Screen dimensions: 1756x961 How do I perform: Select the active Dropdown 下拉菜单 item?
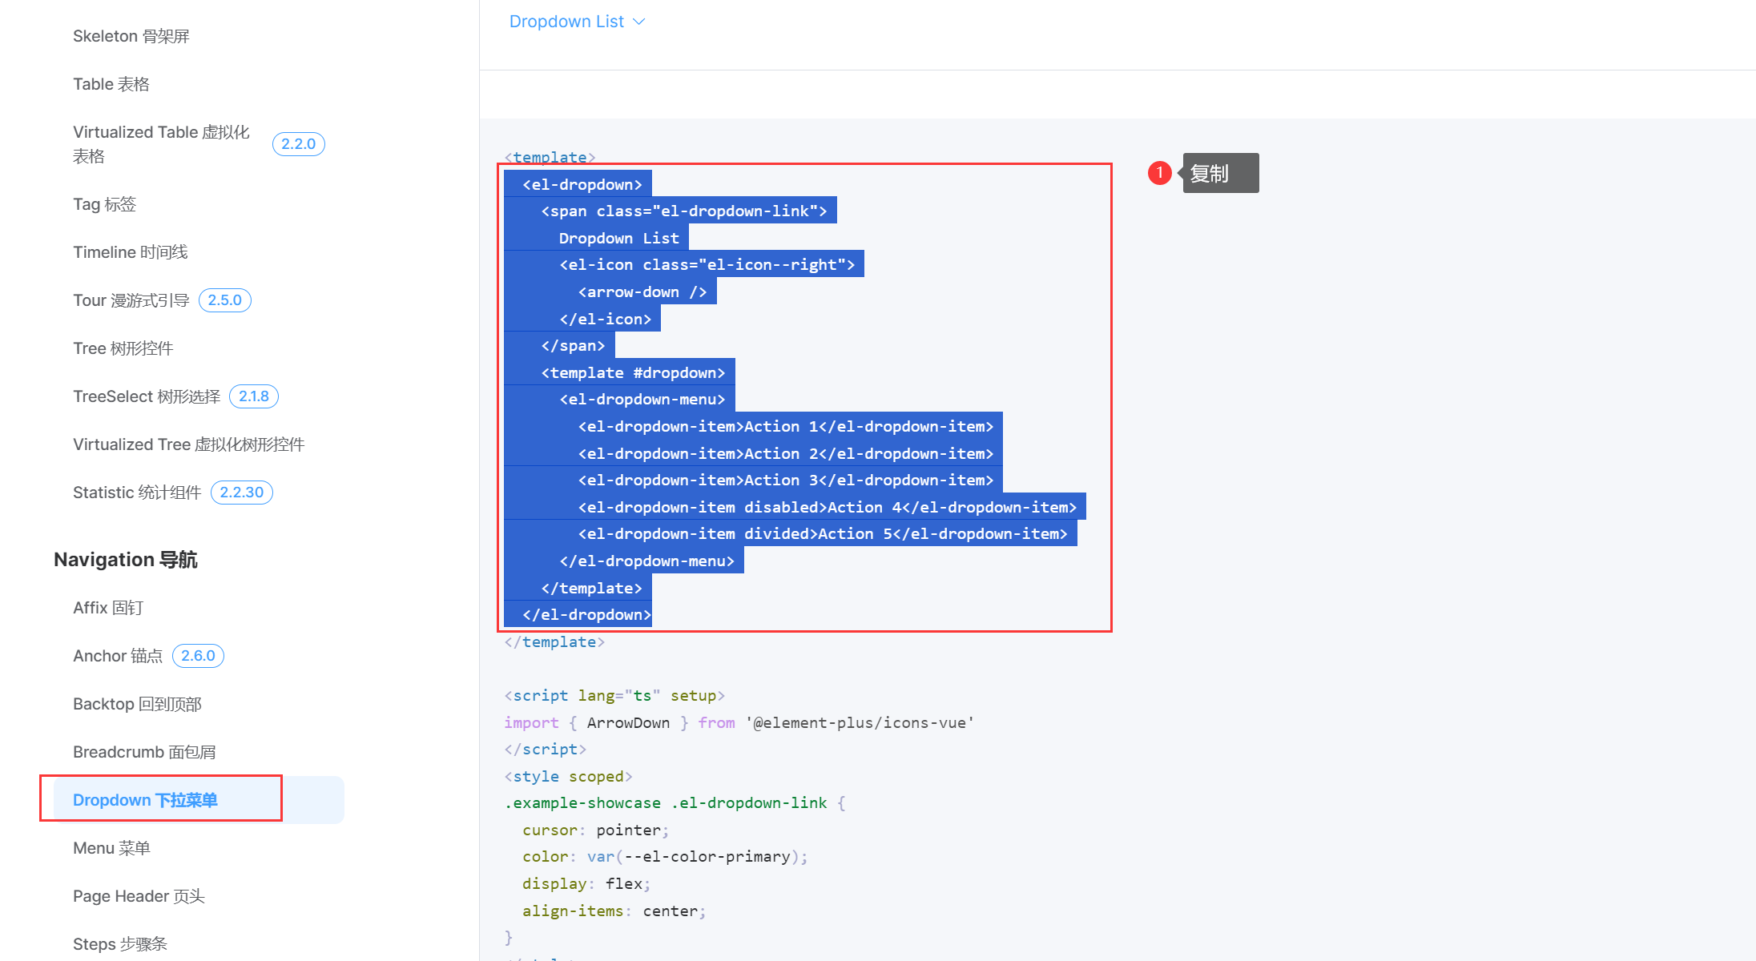click(x=199, y=800)
